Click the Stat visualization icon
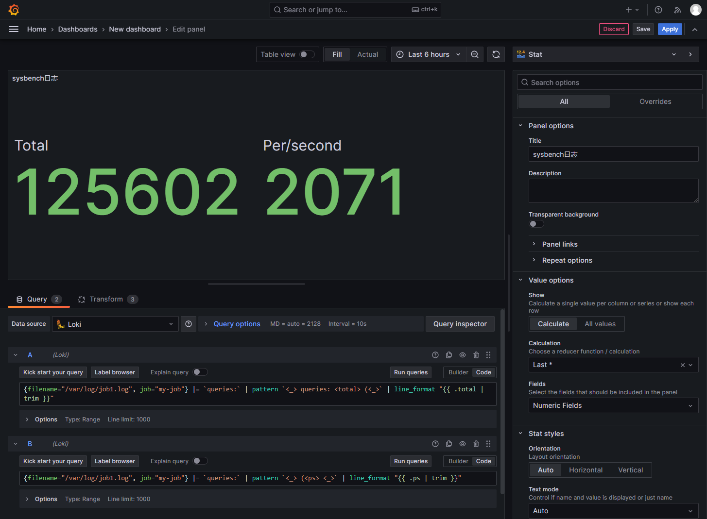 521,54
